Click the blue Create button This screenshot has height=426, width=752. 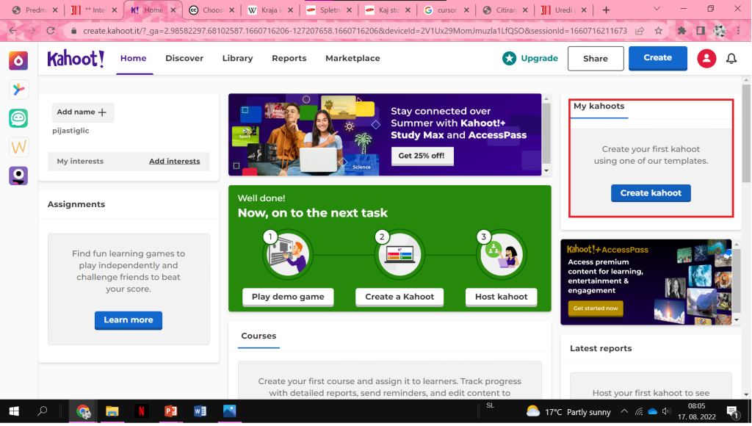pyautogui.click(x=657, y=58)
